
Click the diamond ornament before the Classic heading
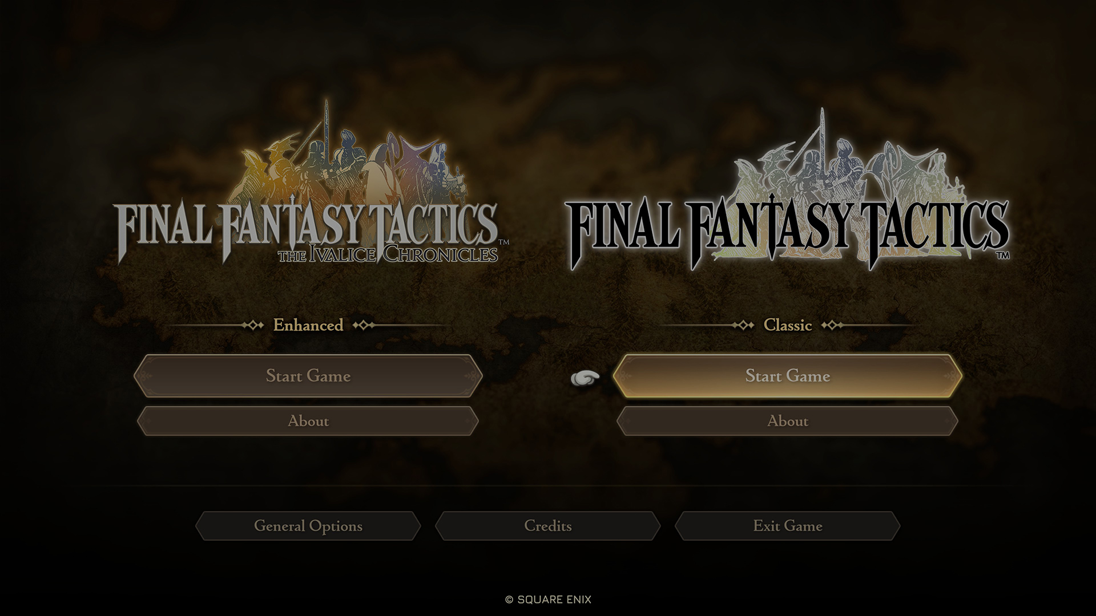tap(743, 325)
